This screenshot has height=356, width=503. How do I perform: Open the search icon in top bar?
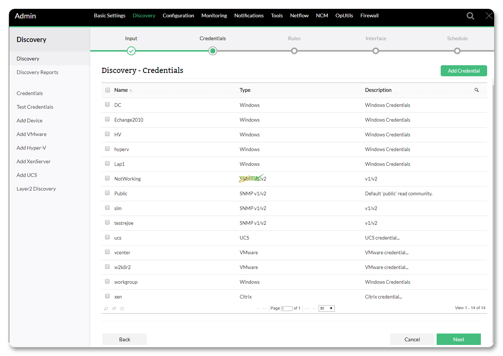coord(470,16)
